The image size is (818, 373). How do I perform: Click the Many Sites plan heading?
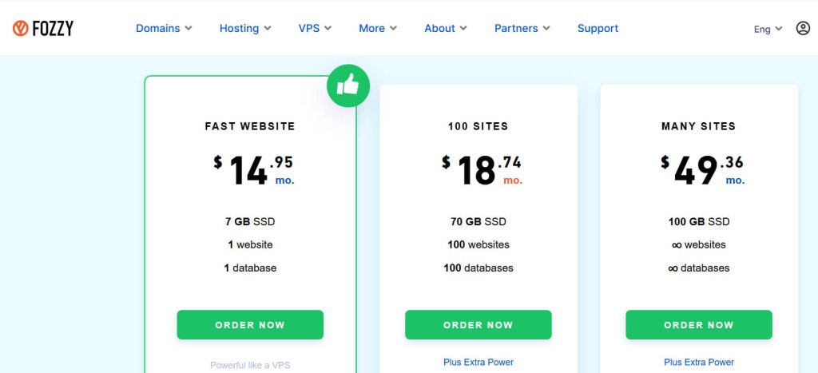pos(699,126)
